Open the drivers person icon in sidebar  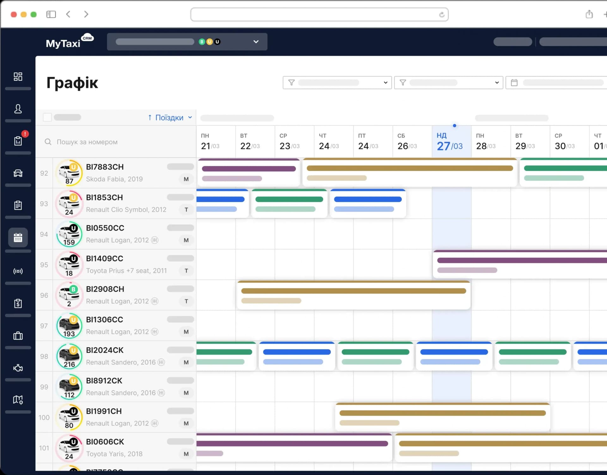click(x=18, y=109)
